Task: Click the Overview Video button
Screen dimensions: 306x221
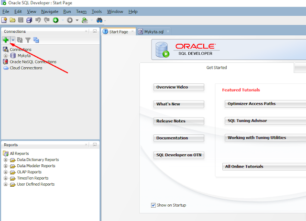Action: pyautogui.click(x=178, y=87)
